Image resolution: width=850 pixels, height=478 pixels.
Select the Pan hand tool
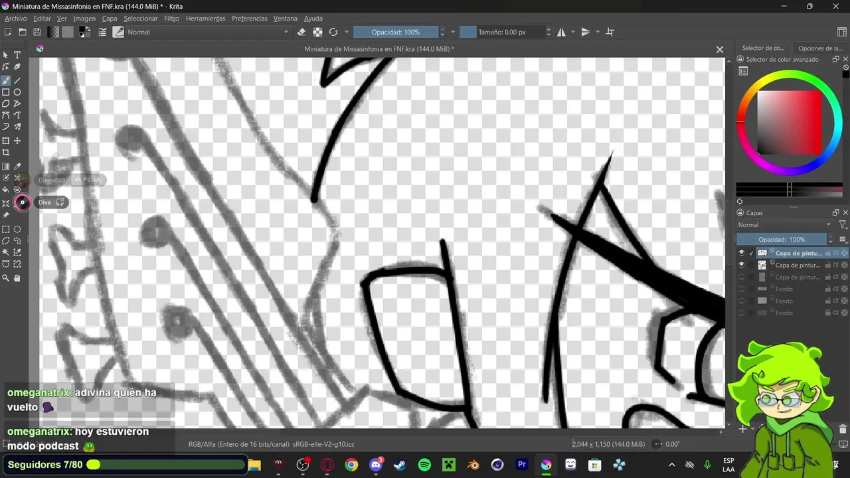(x=17, y=278)
